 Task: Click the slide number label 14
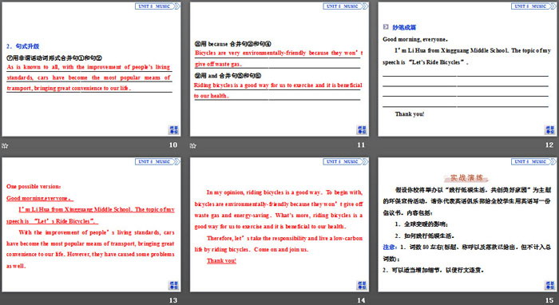[x=361, y=300]
